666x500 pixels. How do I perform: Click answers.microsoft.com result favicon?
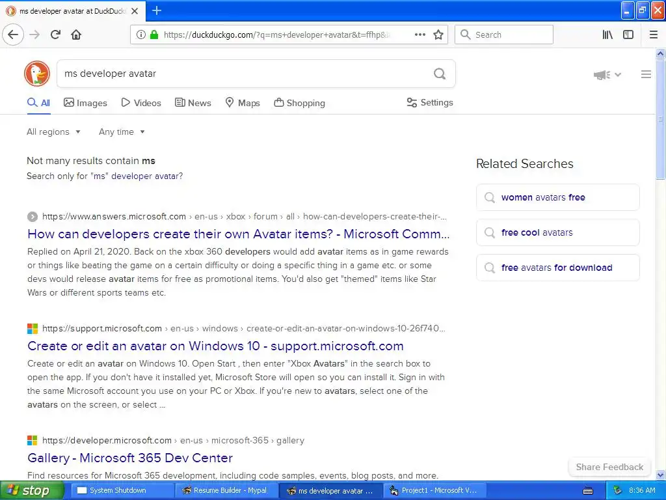(x=33, y=217)
